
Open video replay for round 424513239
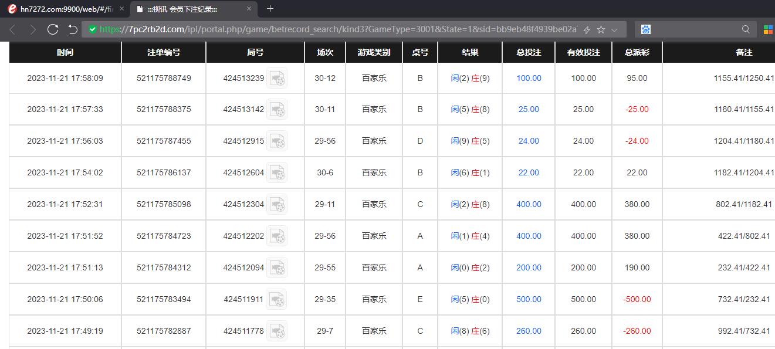pyautogui.click(x=277, y=78)
